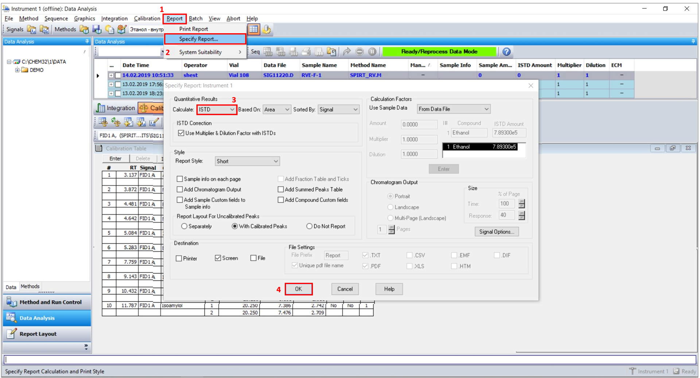The width and height of the screenshot is (700, 378).
Task: Click the blue help question mark icon
Action: 506,52
